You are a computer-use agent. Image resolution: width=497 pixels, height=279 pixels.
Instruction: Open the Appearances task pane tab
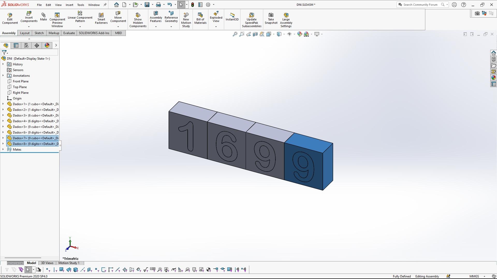494,78
